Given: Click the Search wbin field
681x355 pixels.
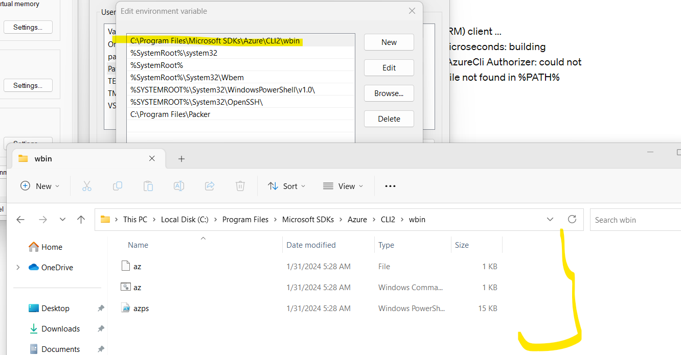Looking at the screenshot, I should coord(635,220).
